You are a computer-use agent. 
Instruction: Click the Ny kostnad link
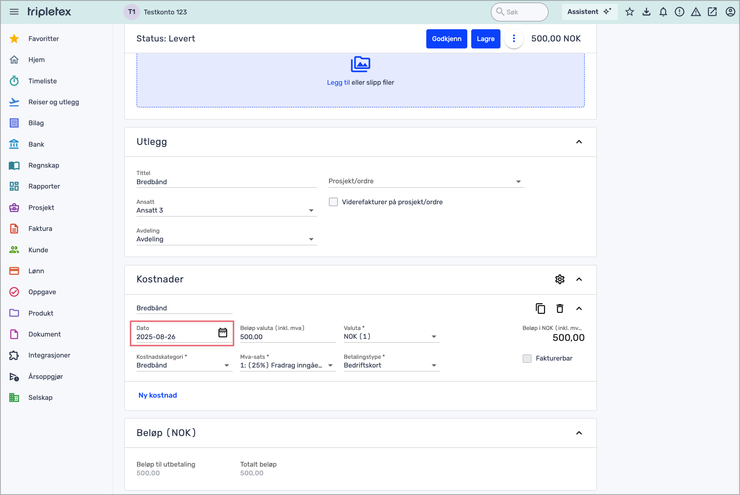pyautogui.click(x=158, y=395)
